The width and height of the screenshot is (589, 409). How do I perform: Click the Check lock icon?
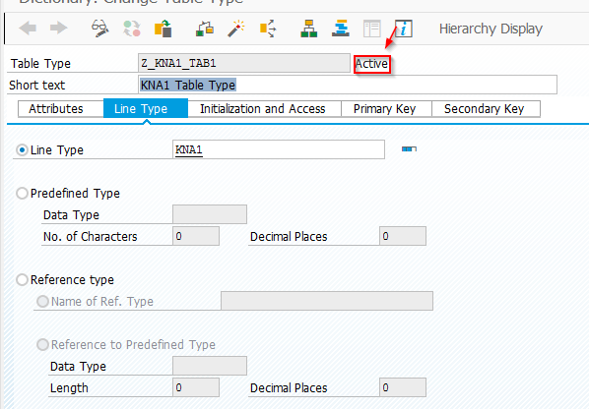pos(205,29)
